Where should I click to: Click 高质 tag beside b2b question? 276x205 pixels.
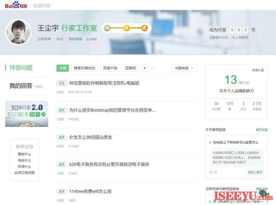(x=62, y=164)
